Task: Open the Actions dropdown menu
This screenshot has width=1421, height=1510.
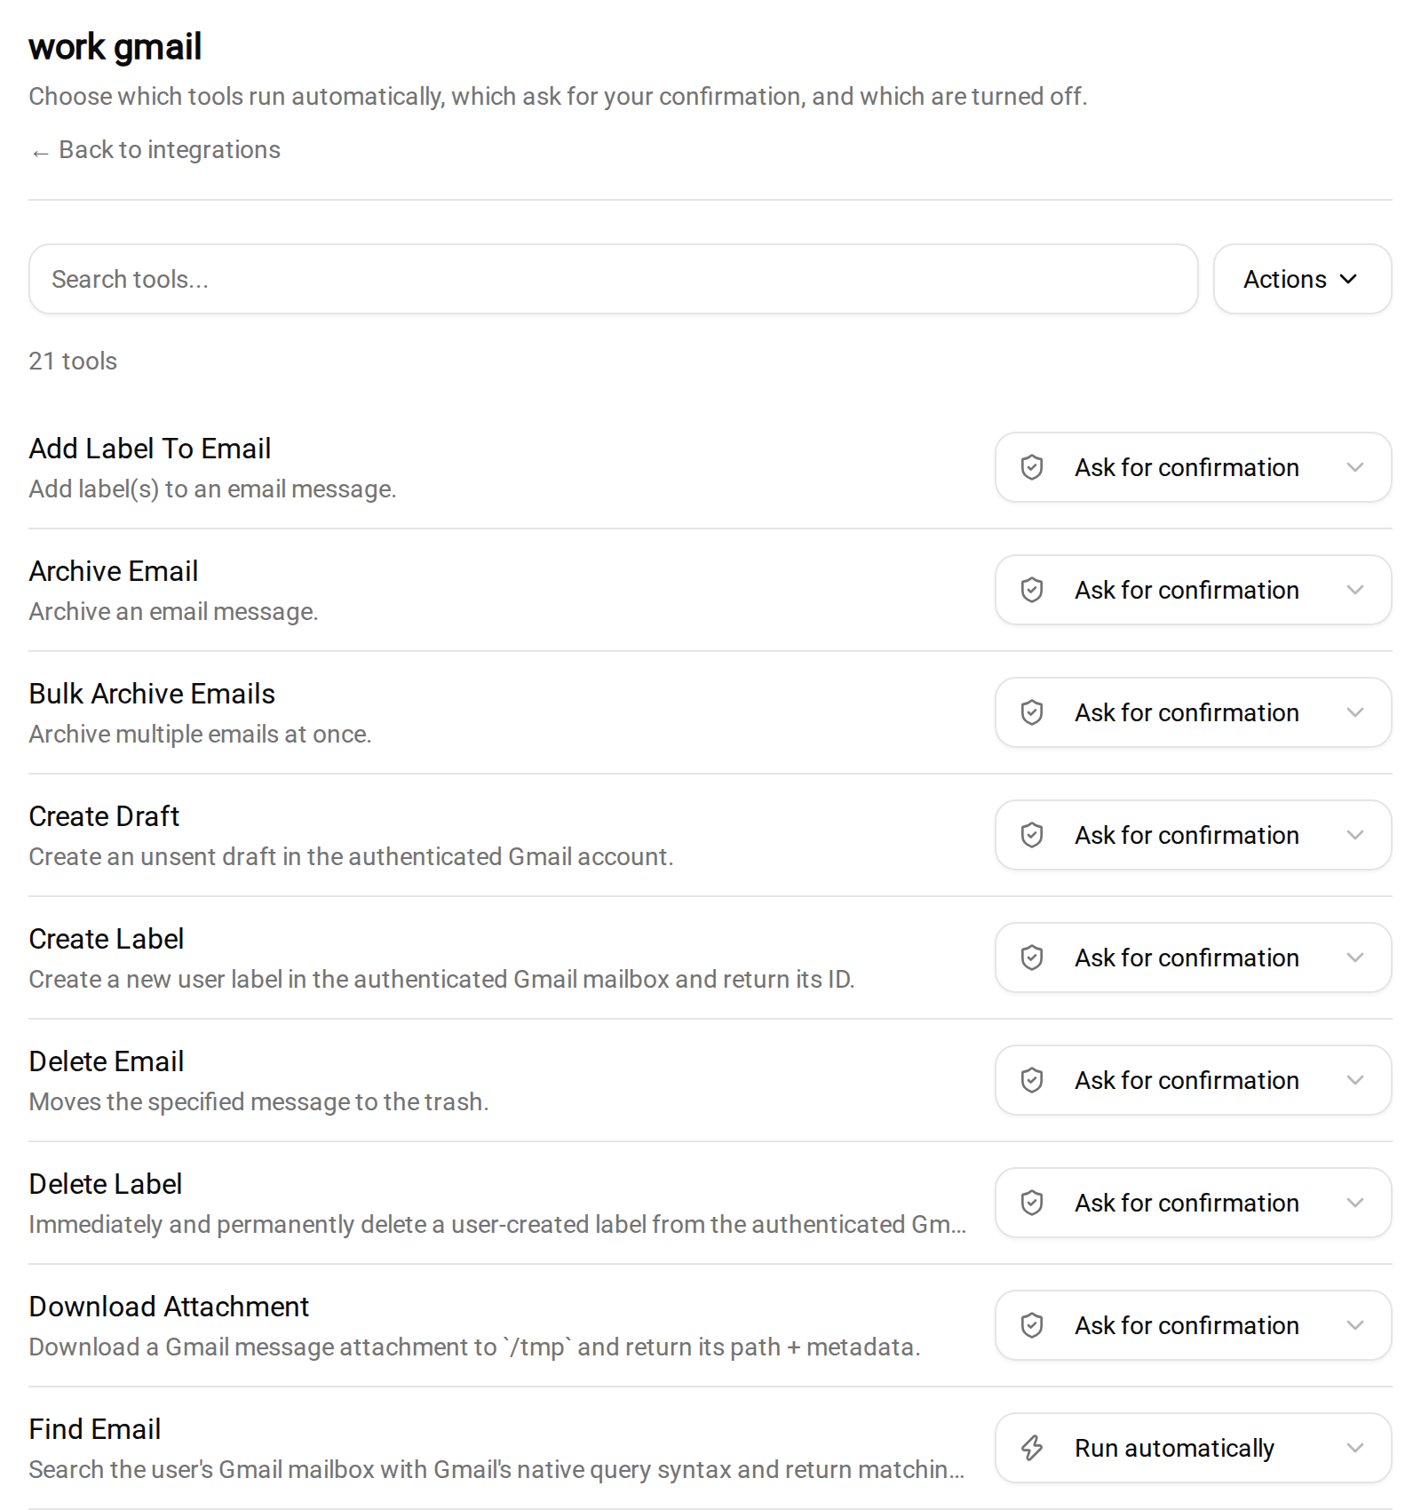Action: pos(1302,279)
